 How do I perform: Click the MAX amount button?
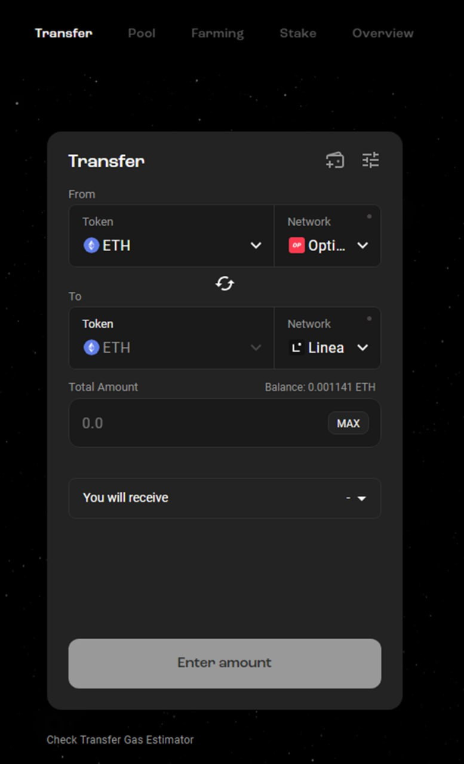coord(348,423)
